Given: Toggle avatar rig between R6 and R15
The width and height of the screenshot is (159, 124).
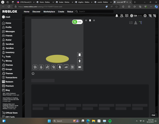Looking at the screenshot, I should click(77, 22).
